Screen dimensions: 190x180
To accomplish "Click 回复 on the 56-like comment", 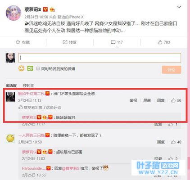I will [x=161, y=100].
